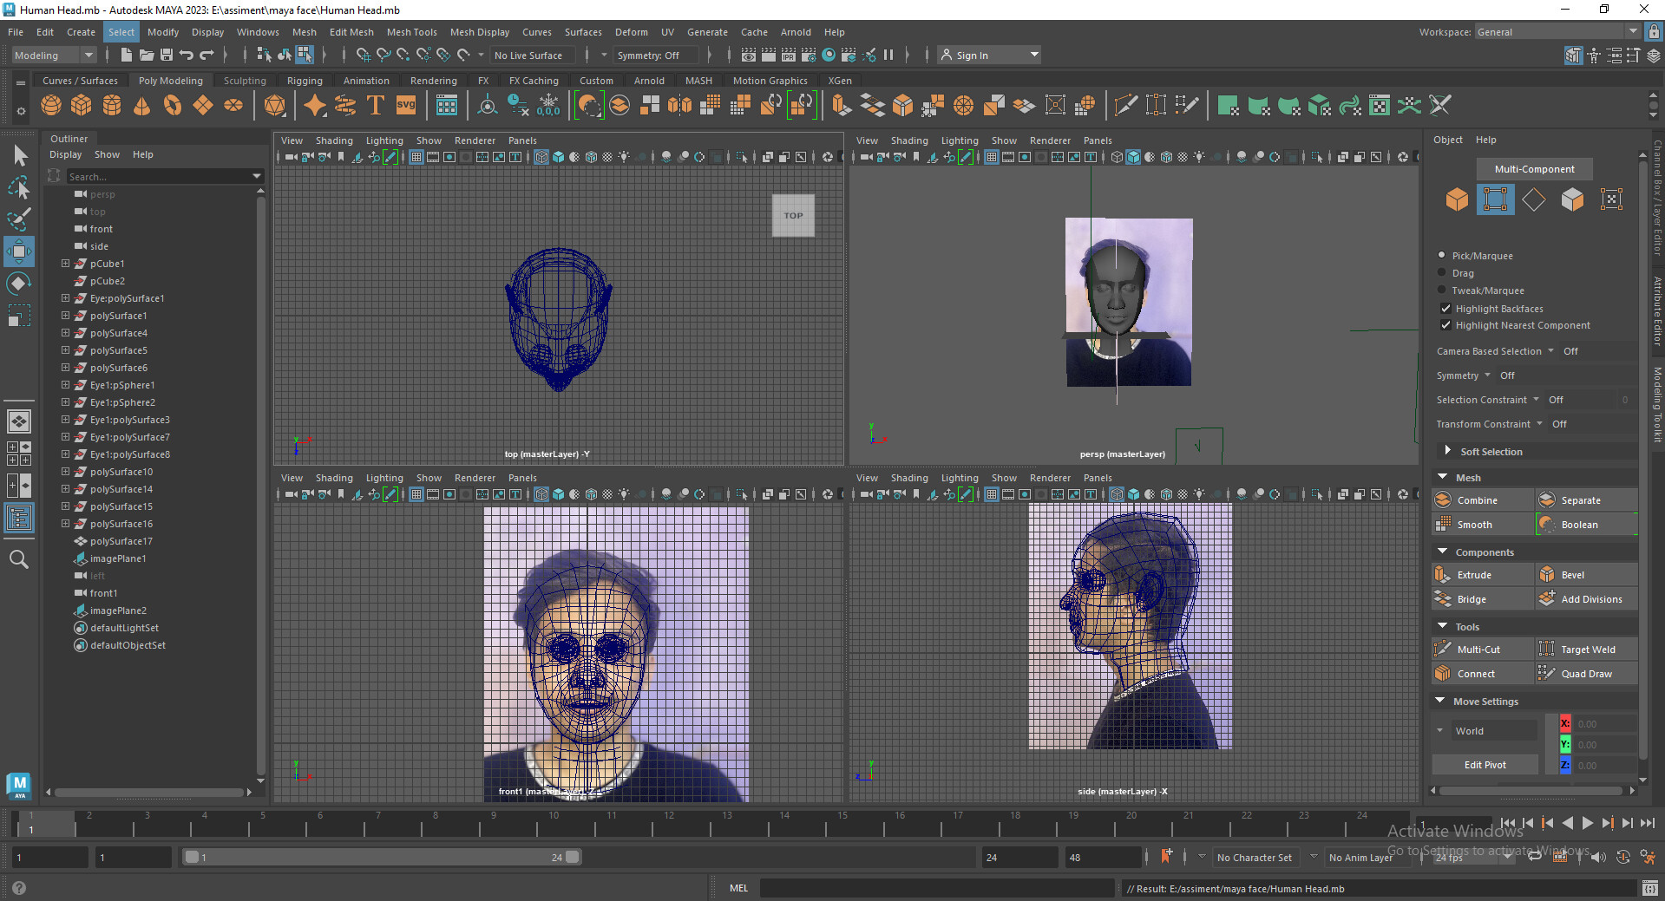Click inside the MEL command line

937,888
